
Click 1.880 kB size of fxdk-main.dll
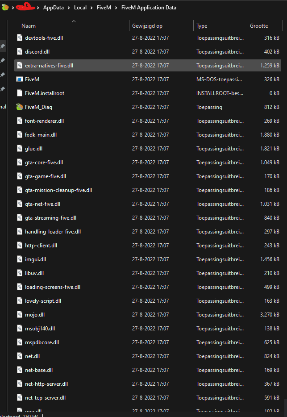(270, 134)
